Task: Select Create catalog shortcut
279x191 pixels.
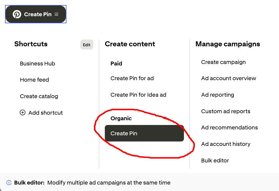Action: point(39,96)
